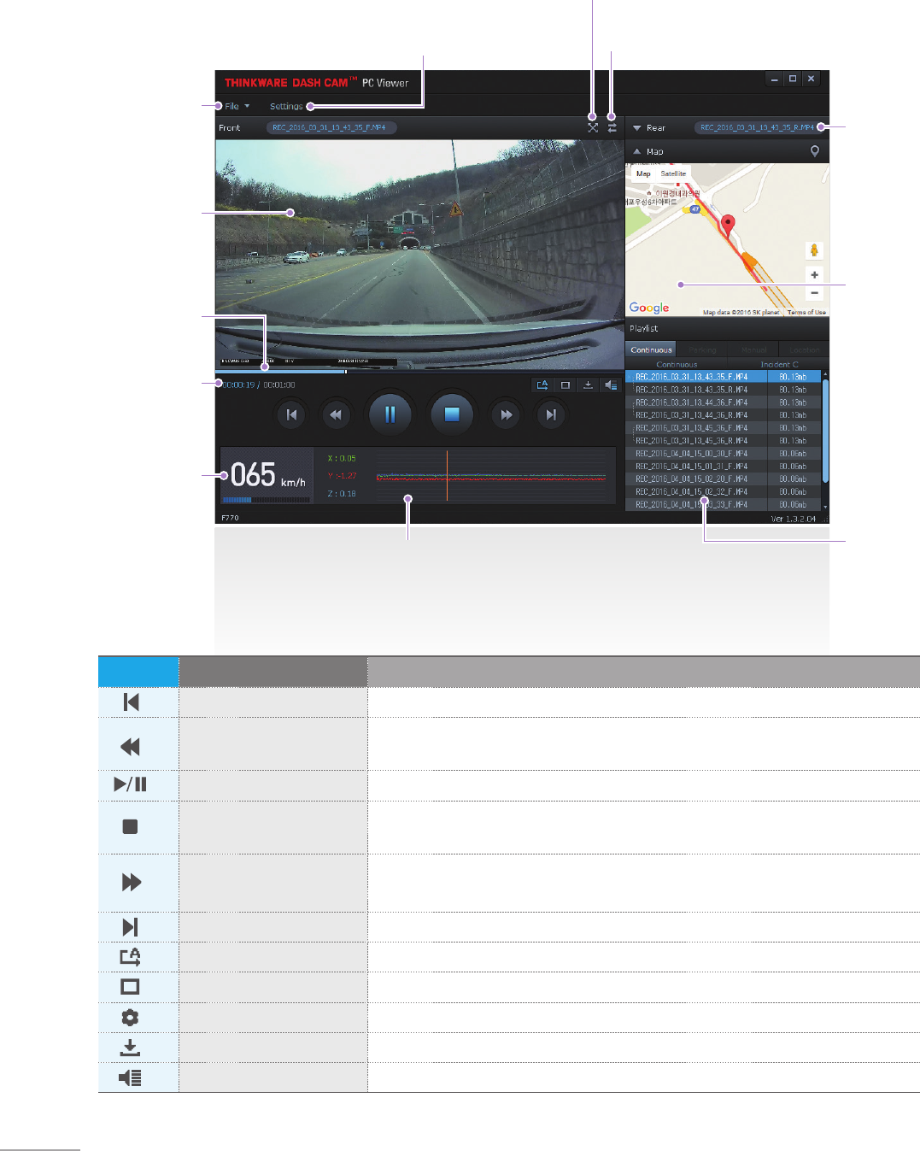Click the video progress bar
The image size is (920, 1151).
tap(419, 372)
